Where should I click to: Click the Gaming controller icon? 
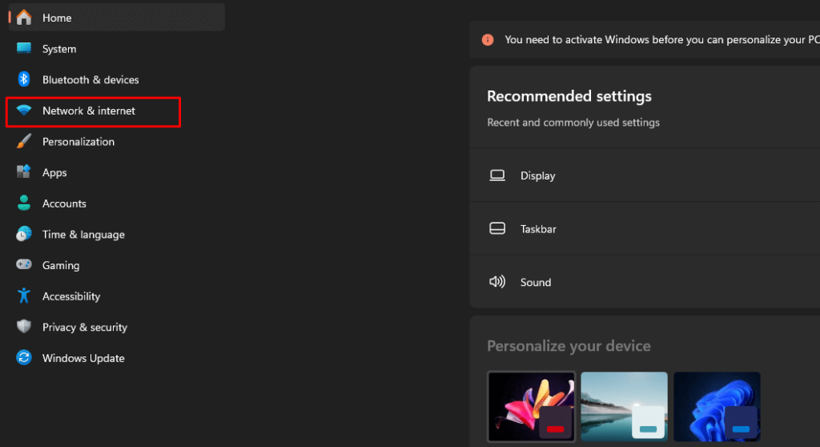coord(24,265)
